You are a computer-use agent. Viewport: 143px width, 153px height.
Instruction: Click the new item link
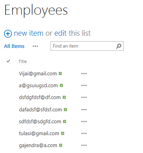pos(28,33)
